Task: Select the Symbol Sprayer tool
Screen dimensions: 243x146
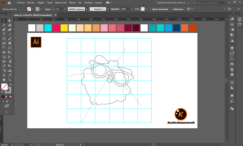Action: (x=4, y=70)
